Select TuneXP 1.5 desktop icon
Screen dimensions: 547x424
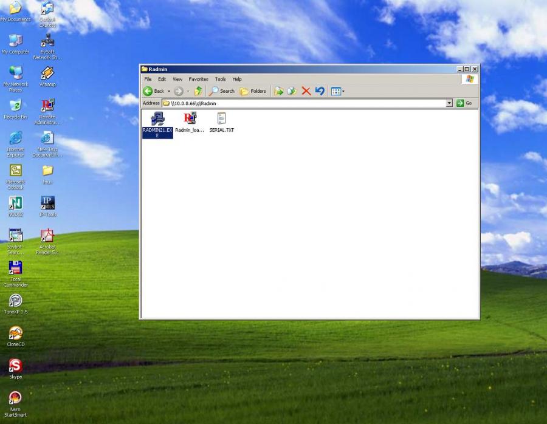click(x=16, y=304)
